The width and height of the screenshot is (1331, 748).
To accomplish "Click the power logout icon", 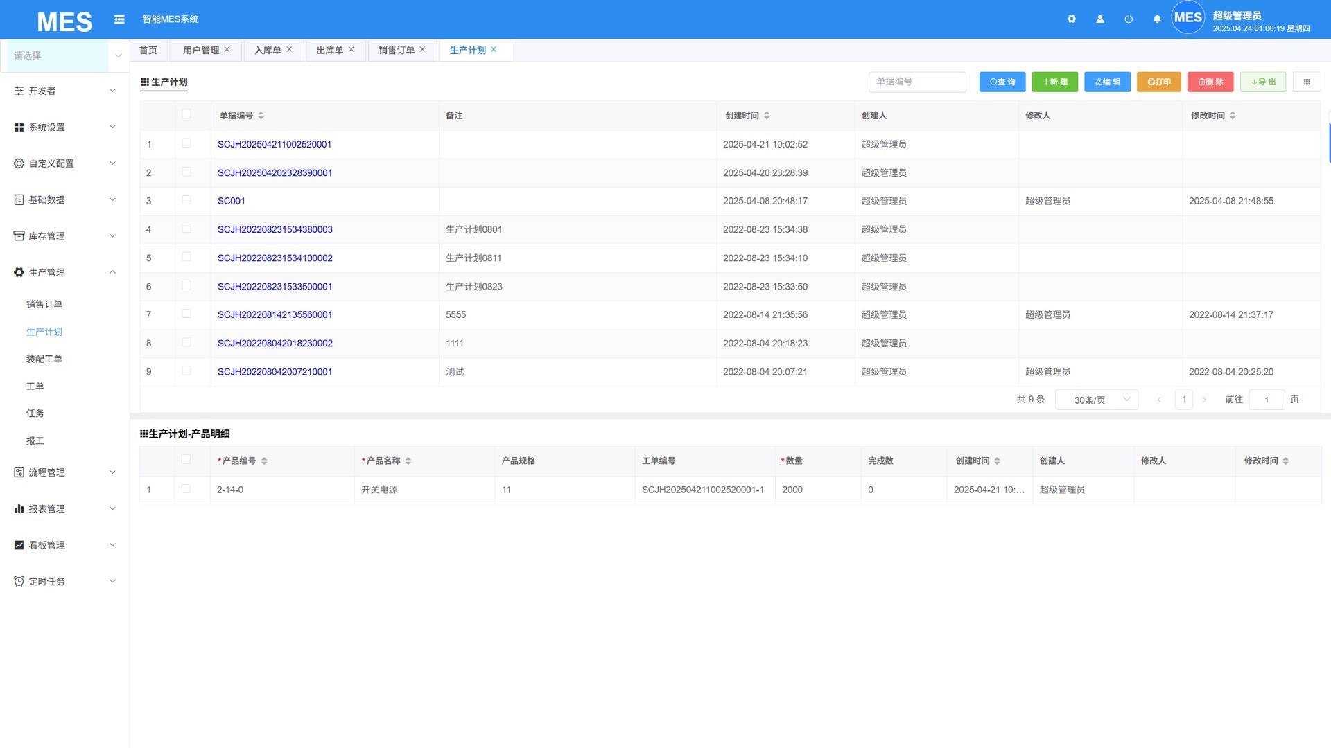I will click(x=1128, y=19).
